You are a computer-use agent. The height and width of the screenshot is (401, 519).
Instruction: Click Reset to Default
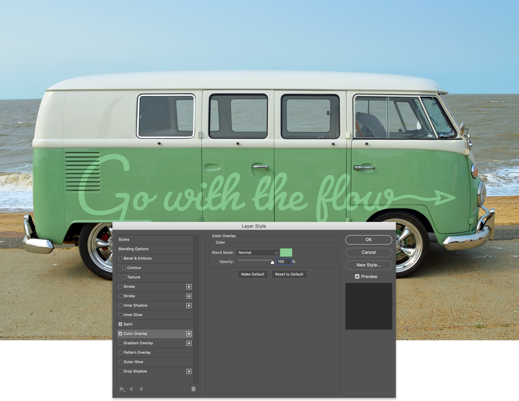[289, 274]
